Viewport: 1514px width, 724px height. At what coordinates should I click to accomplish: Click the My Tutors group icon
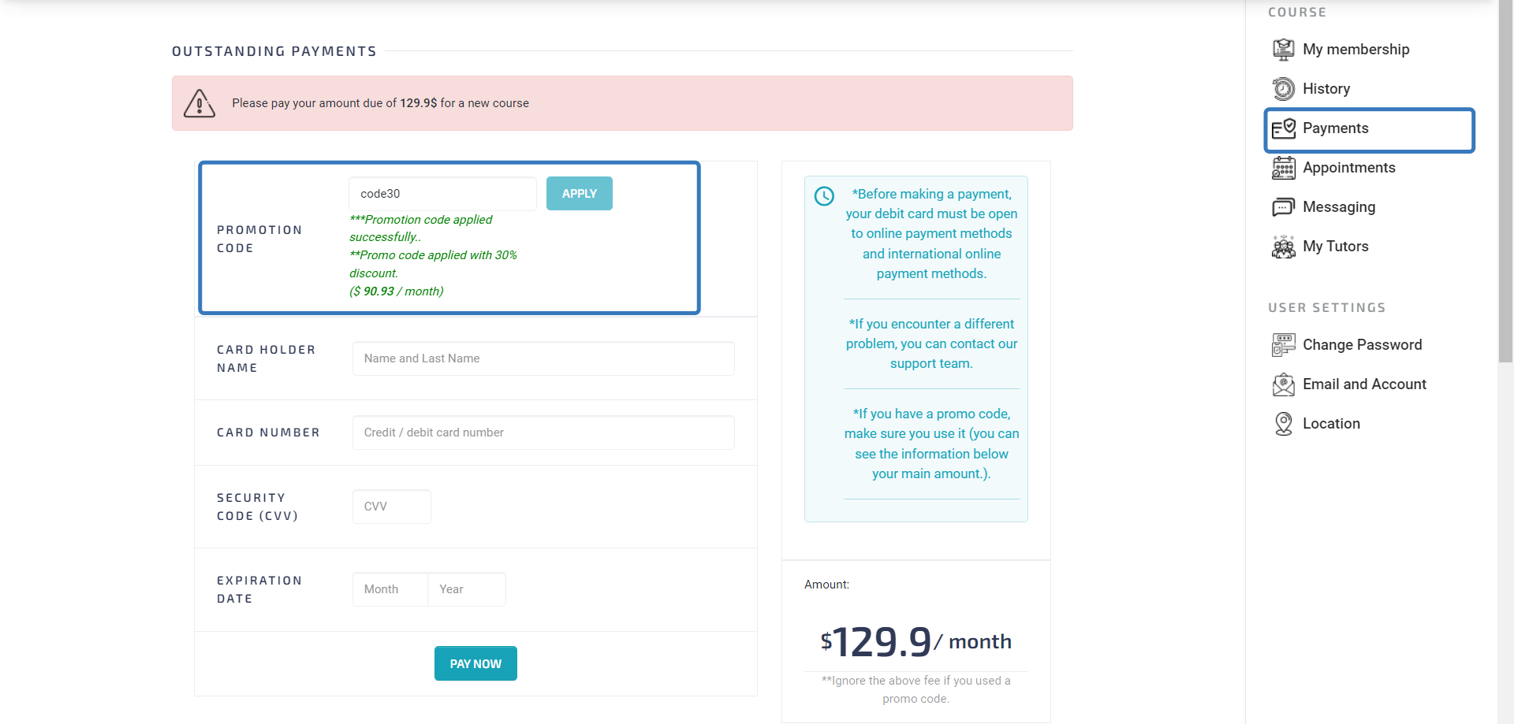click(1283, 247)
